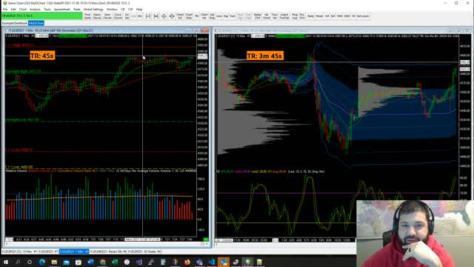Open Microsoft Teams from the taskbar

point(199,262)
